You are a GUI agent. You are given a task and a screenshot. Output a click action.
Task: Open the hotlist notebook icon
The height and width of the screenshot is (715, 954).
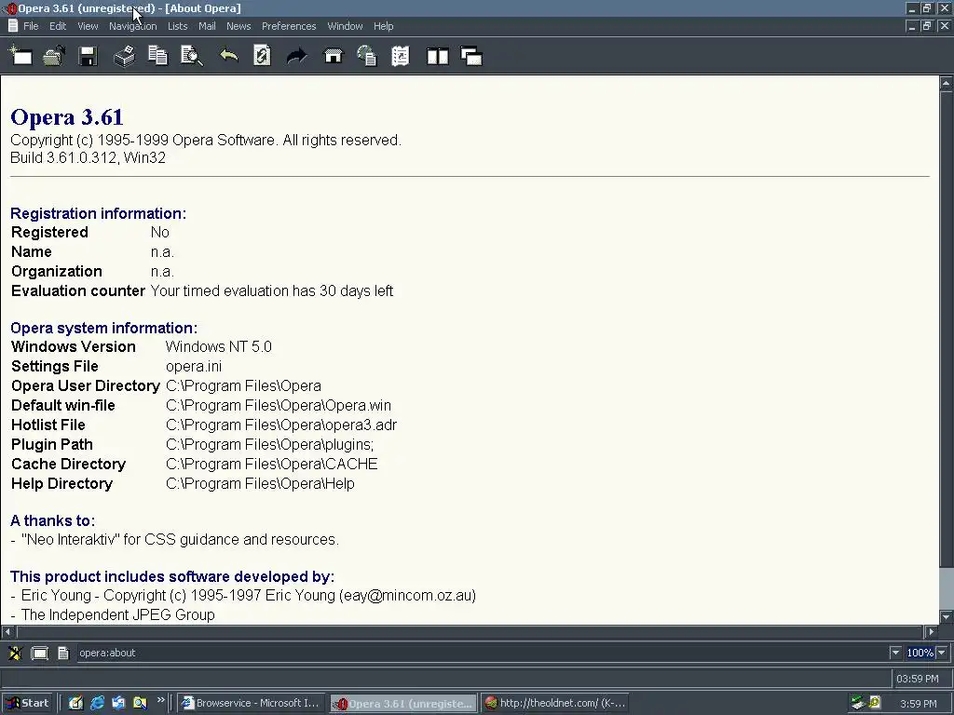[401, 56]
